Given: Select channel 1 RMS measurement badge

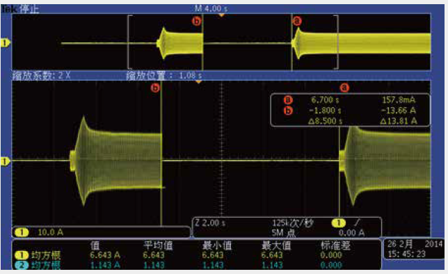Looking at the screenshot, I should tap(22, 255).
